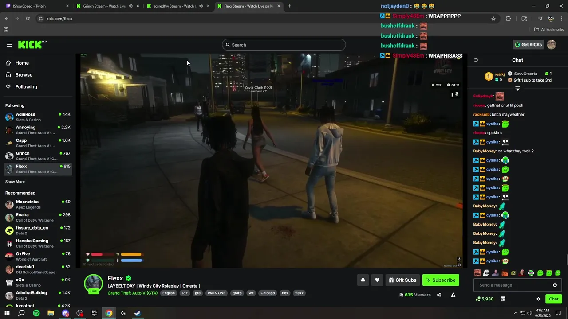Report the stream via warning icon
The width and height of the screenshot is (568, 319).
(x=453, y=295)
